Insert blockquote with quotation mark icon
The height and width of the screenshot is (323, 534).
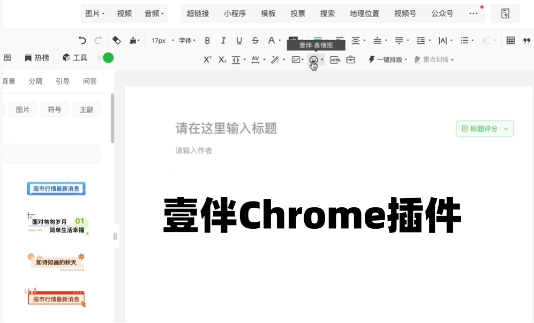point(526,41)
